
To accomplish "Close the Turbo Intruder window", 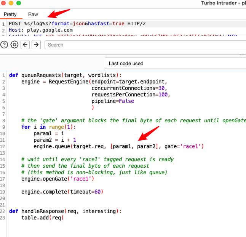I will 3,3.
